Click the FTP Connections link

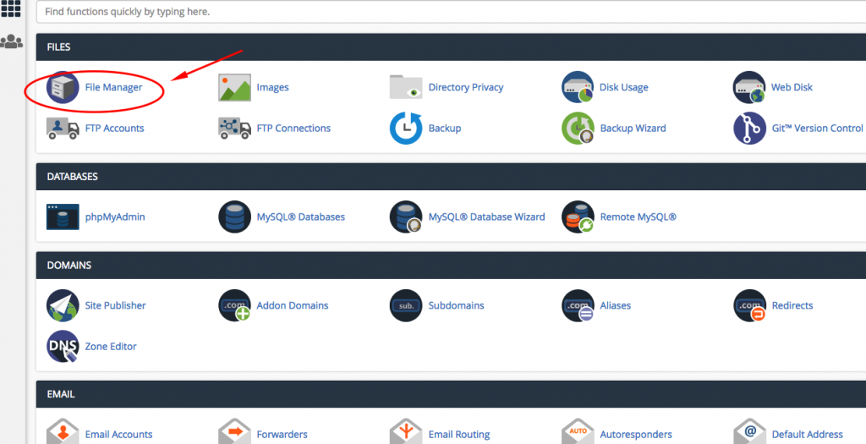click(293, 128)
